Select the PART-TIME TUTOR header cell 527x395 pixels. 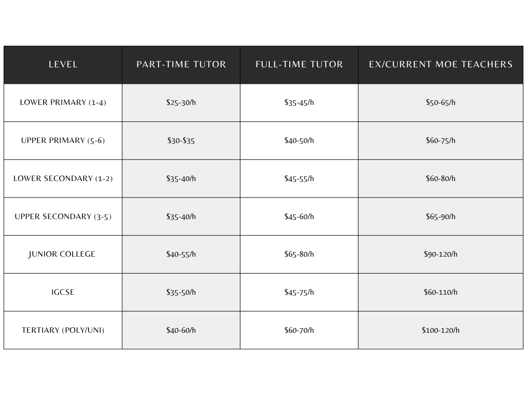point(181,65)
